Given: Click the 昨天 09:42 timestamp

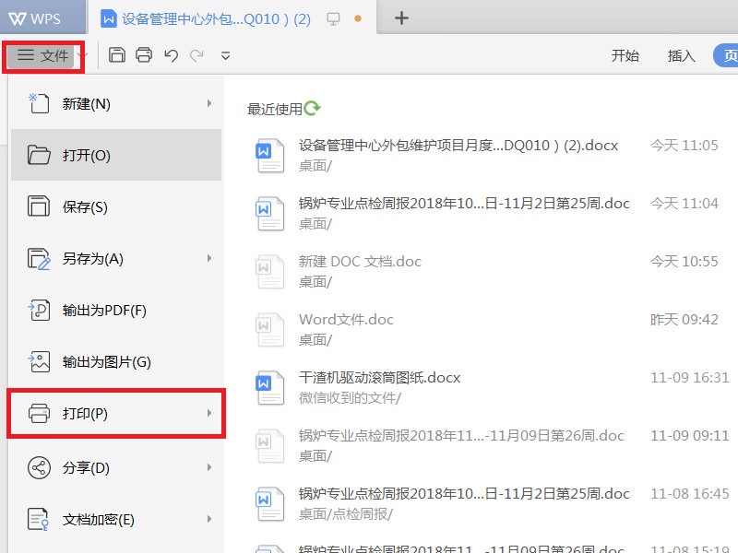Looking at the screenshot, I should (x=684, y=320).
